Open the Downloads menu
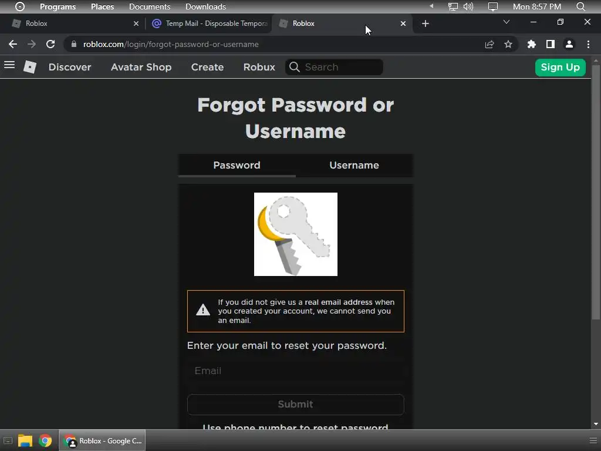Viewport: 601px width, 451px height. pyautogui.click(x=205, y=6)
